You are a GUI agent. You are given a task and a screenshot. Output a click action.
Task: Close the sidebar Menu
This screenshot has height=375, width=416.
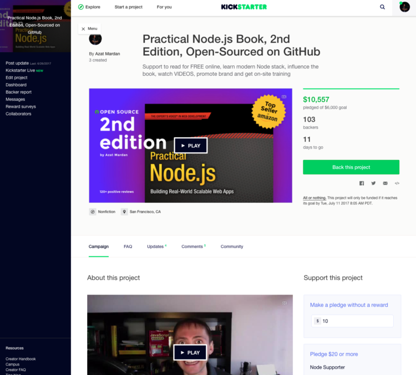(x=89, y=29)
